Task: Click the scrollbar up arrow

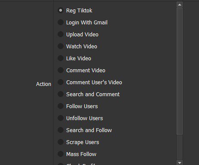Action: 180,5
